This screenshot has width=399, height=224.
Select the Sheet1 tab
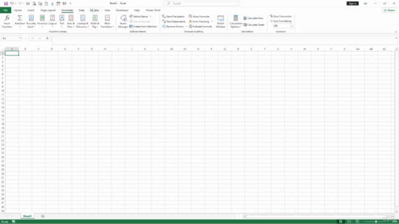pos(27,216)
